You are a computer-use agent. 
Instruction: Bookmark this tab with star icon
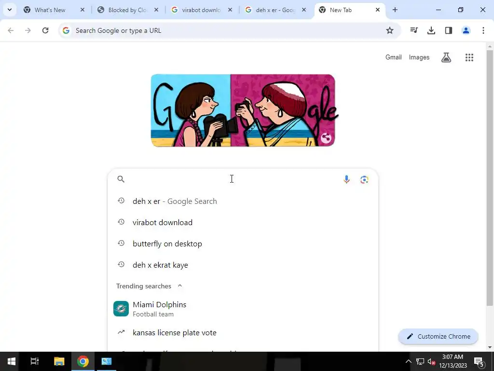coord(390,30)
